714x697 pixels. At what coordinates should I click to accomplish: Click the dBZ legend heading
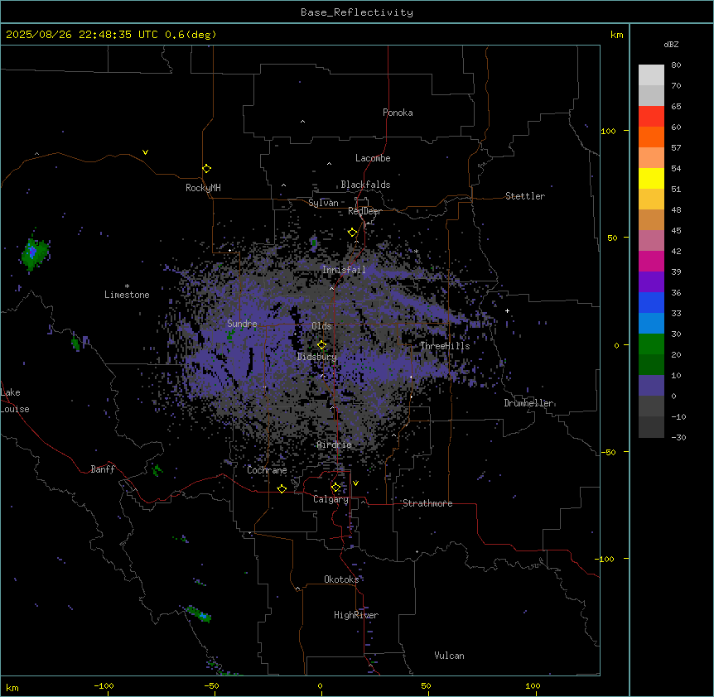(x=671, y=45)
